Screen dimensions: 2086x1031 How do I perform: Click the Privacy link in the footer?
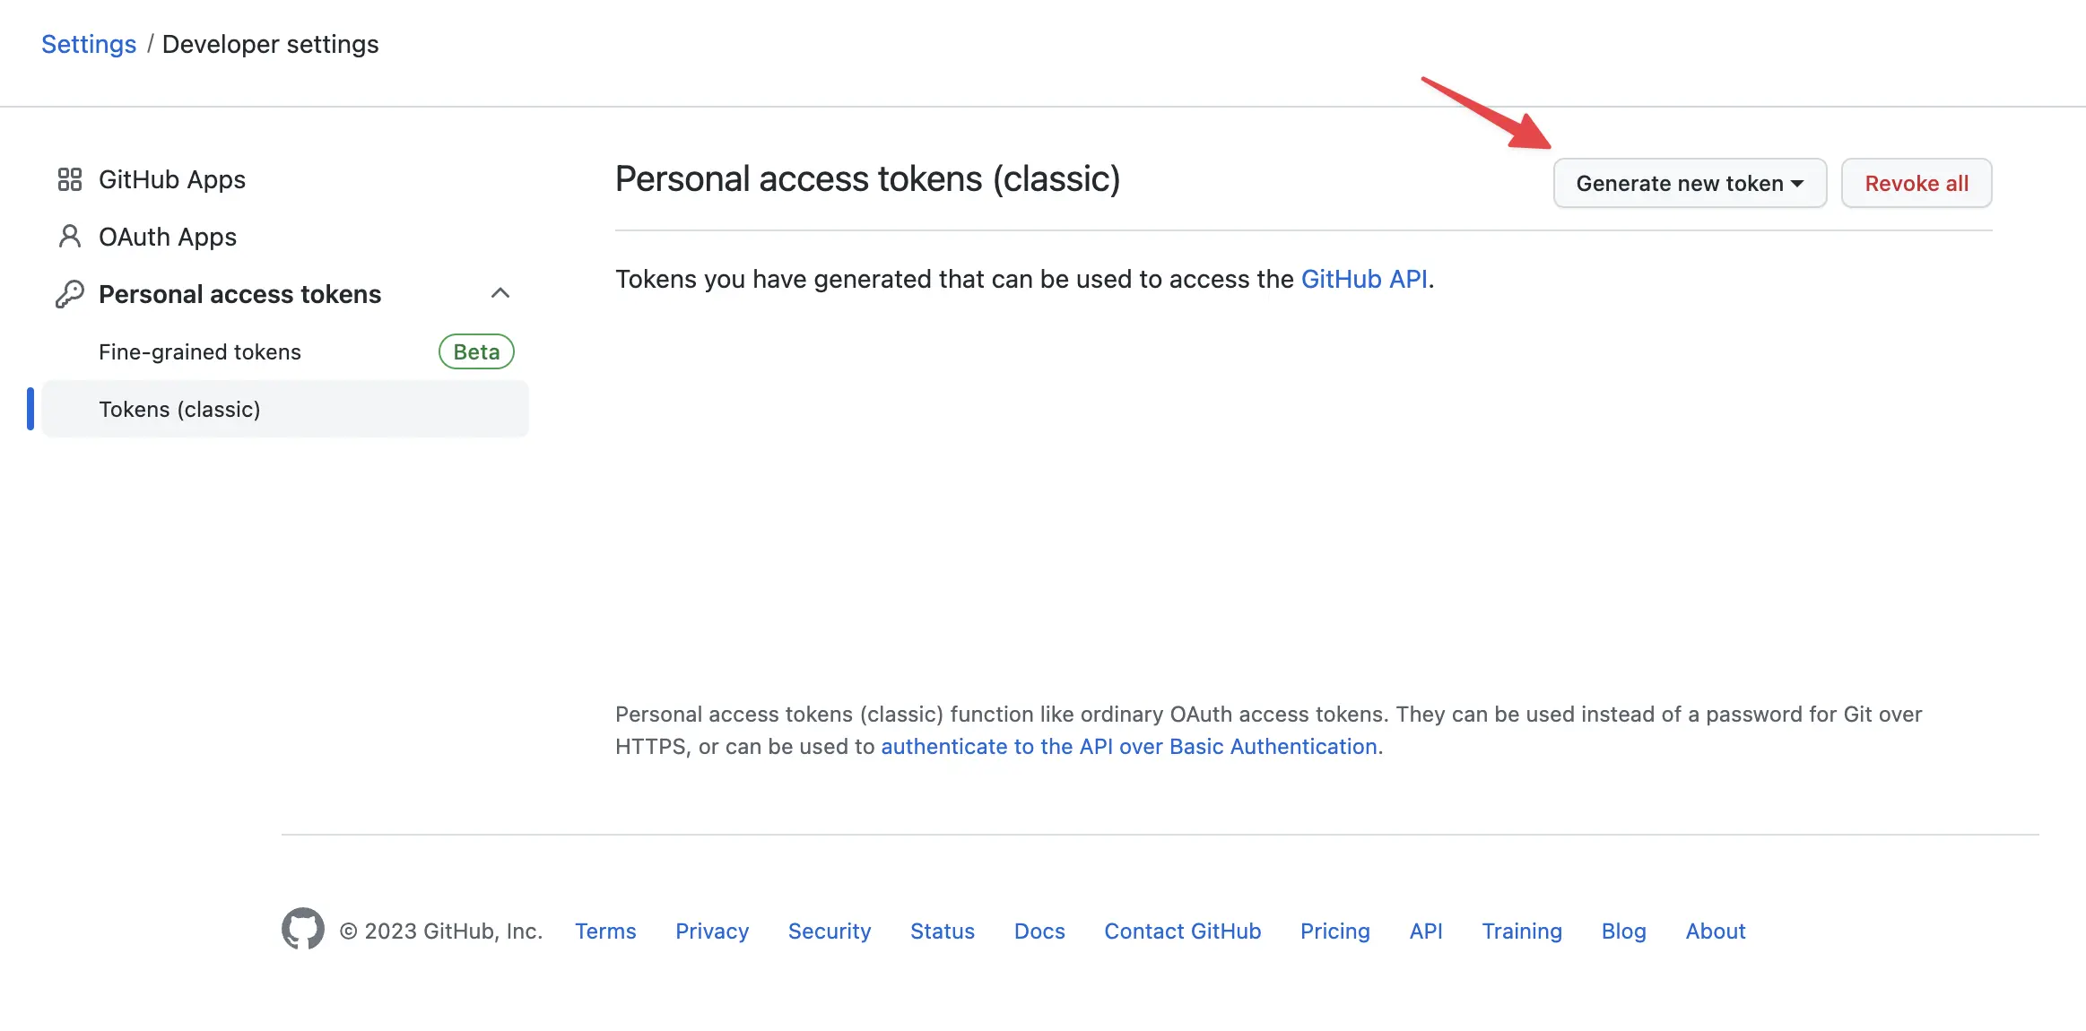coord(712,931)
